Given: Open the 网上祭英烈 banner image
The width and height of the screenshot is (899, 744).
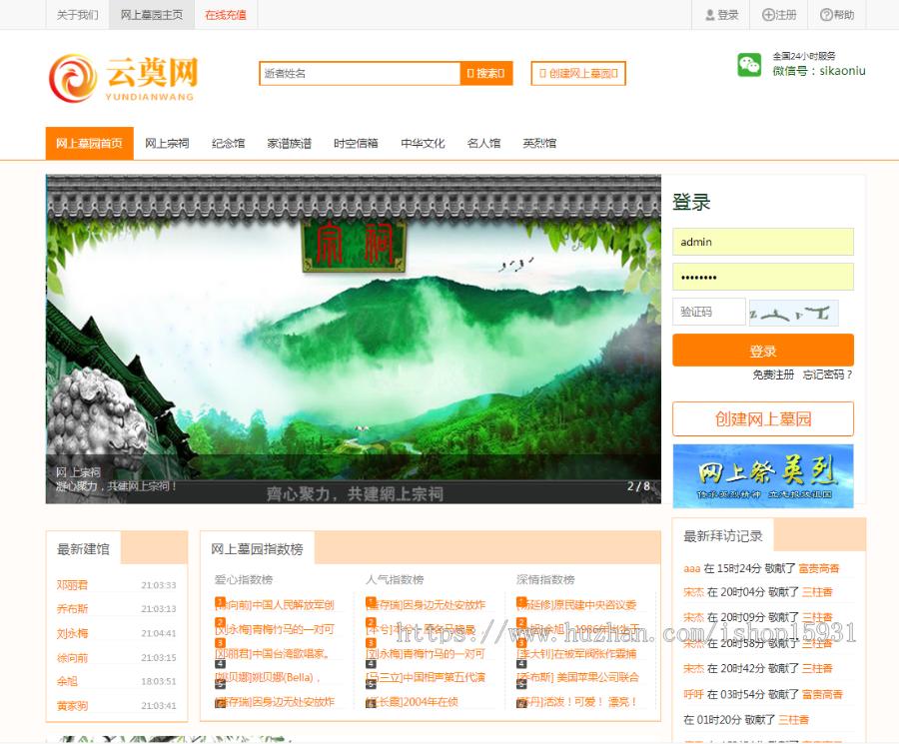Looking at the screenshot, I should [762, 475].
